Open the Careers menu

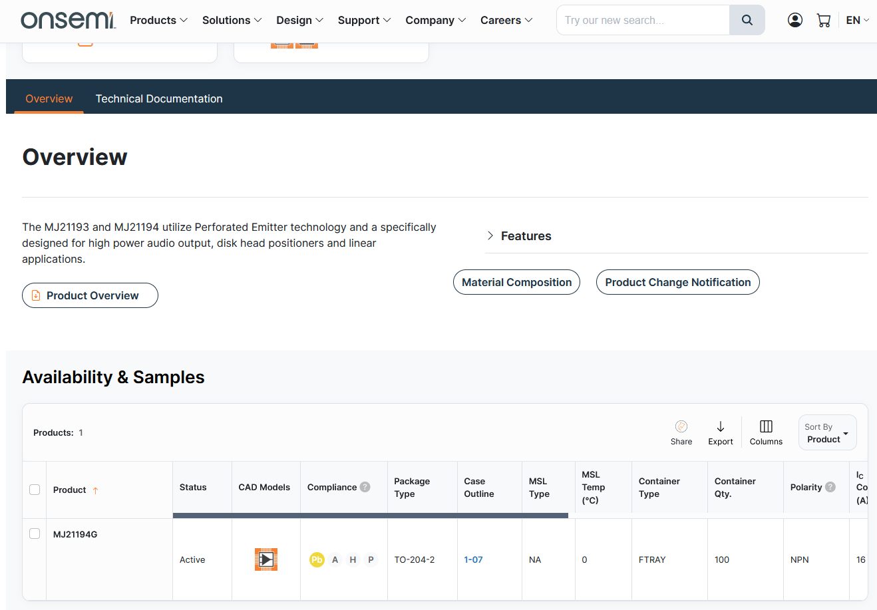pyautogui.click(x=506, y=20)
